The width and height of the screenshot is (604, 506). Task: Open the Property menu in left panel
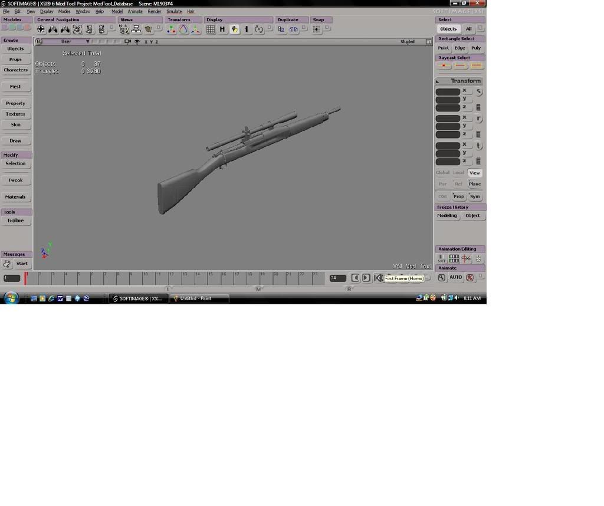point(15,103)
